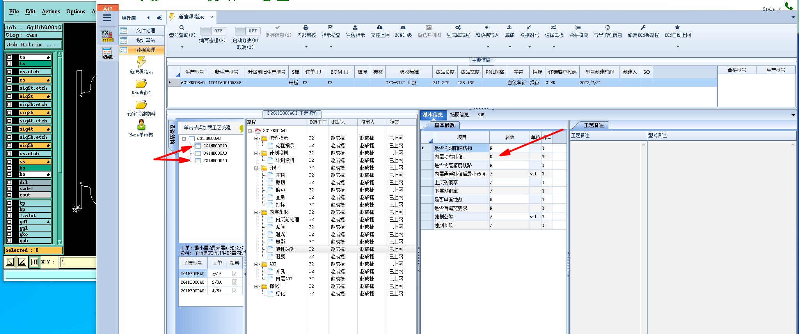The image size is (799, 334).
Task: Open the 预审关键物料 folder icon
Action: point(141,105)
